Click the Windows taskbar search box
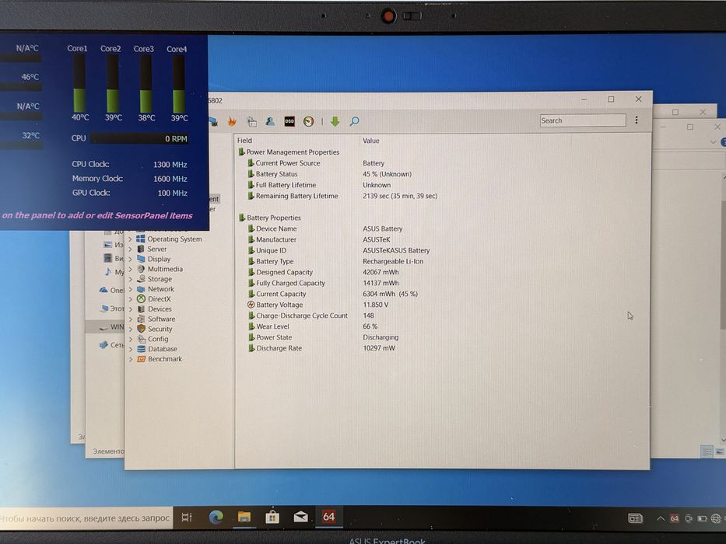This screenshot has width=726, height=544. [x=86, y=518]
